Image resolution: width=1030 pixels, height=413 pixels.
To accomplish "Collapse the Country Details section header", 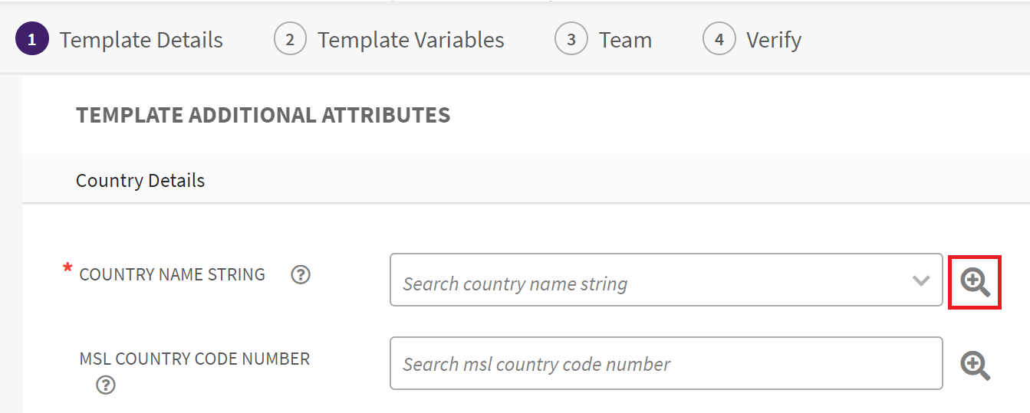I will tap(140, 181).
